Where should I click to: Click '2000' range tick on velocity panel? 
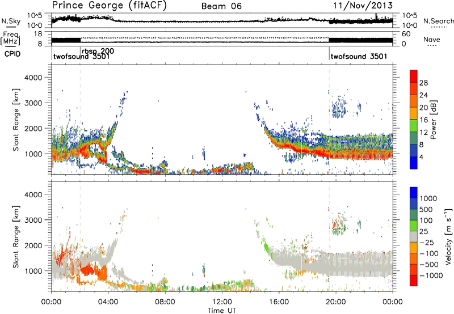pyautogui.click(x=33, y=245)
